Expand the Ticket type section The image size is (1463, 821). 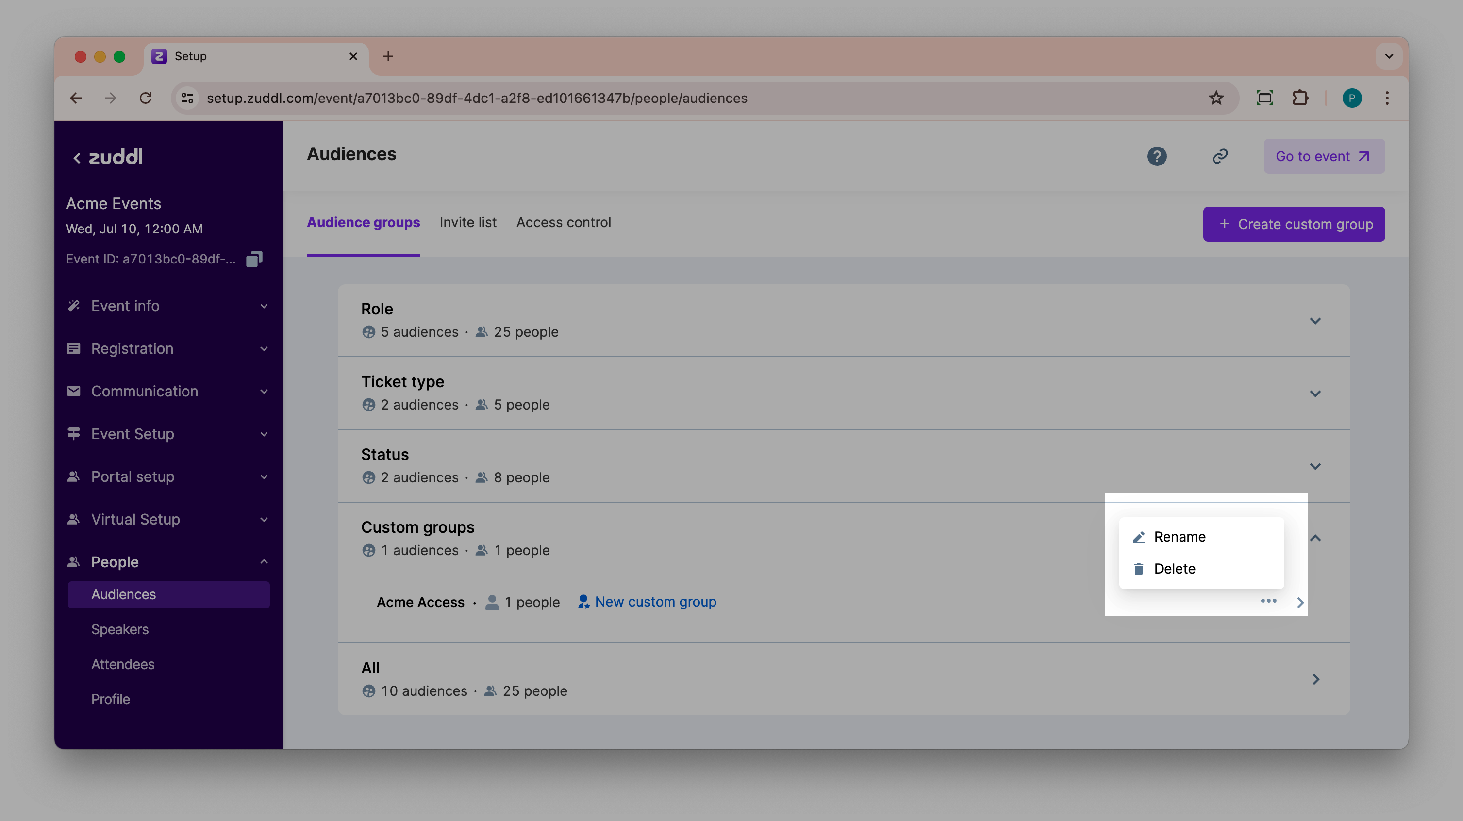pos(1315,394)
